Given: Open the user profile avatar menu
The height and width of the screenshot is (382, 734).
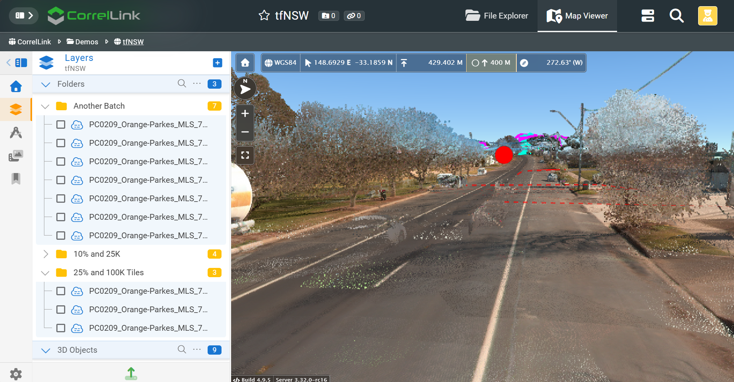Looking at the screenshot, I should [x=708, y=16].
